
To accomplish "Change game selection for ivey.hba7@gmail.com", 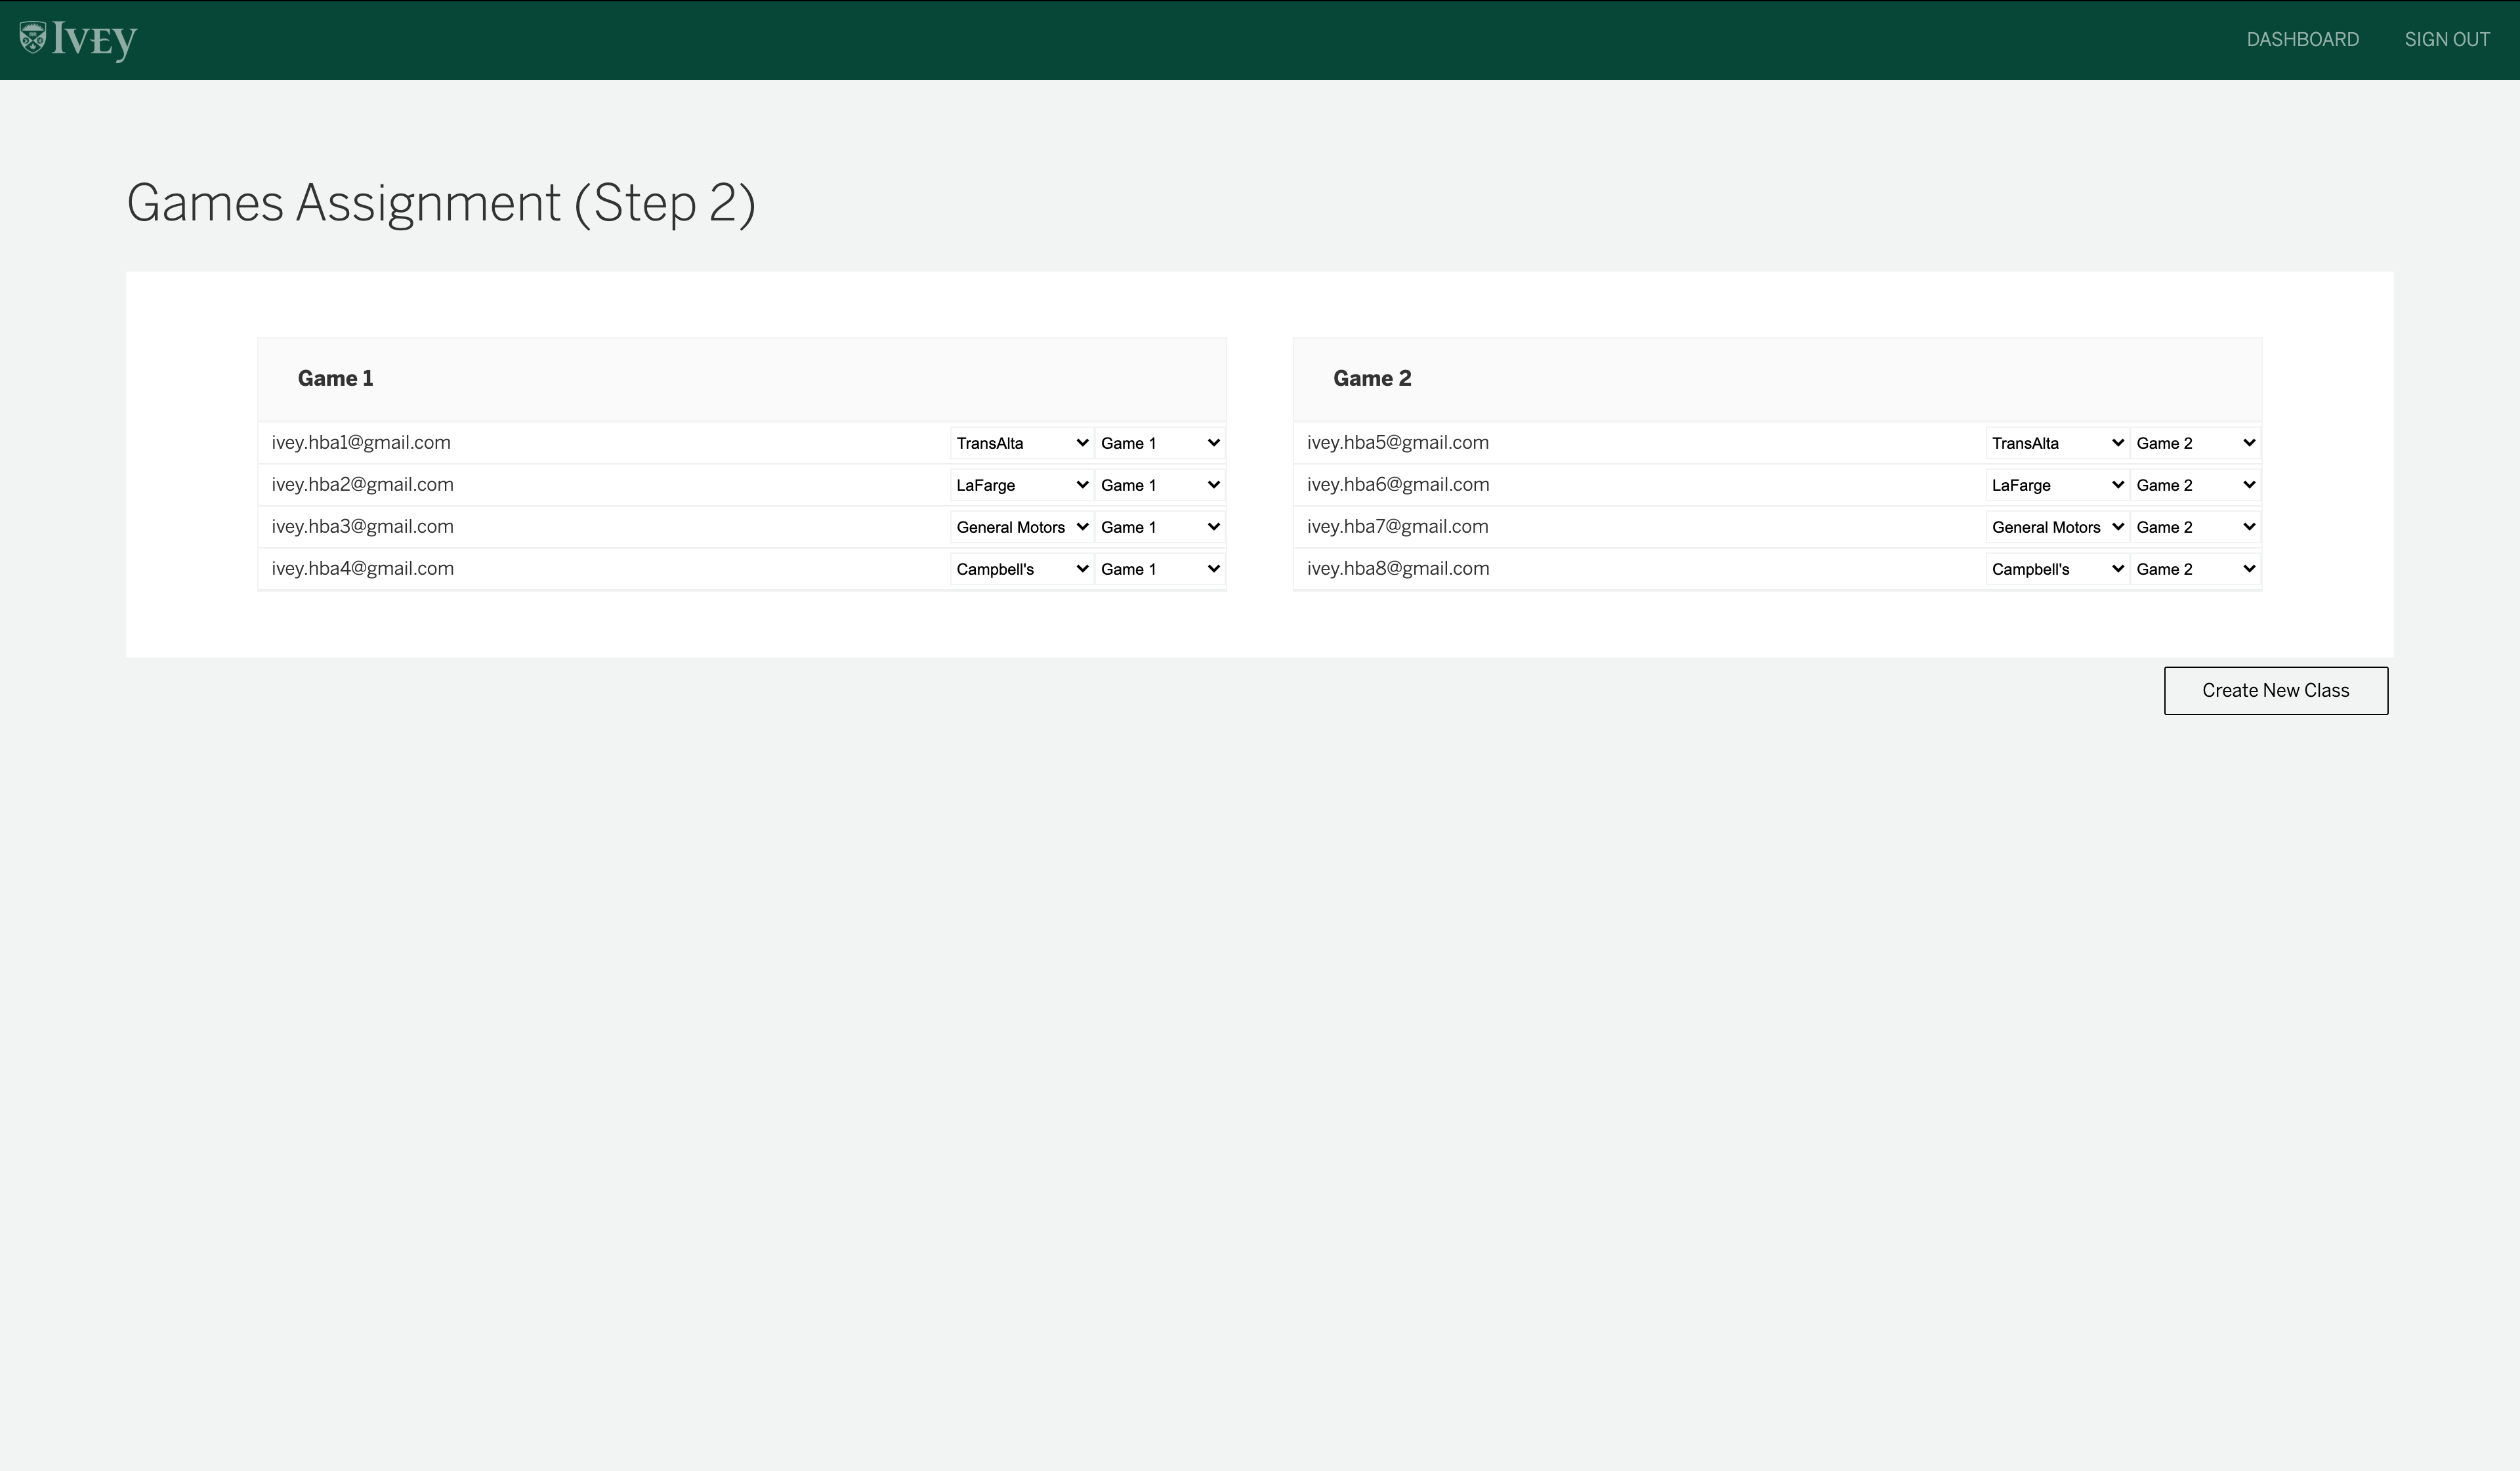I will pos(2195,527).
